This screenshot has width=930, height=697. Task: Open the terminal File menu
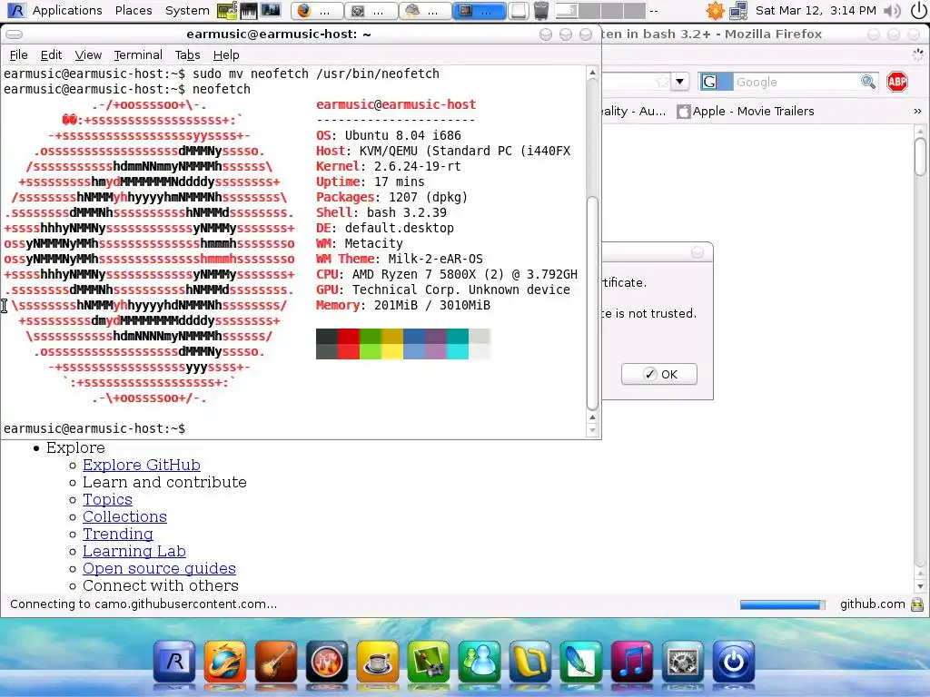18,54
